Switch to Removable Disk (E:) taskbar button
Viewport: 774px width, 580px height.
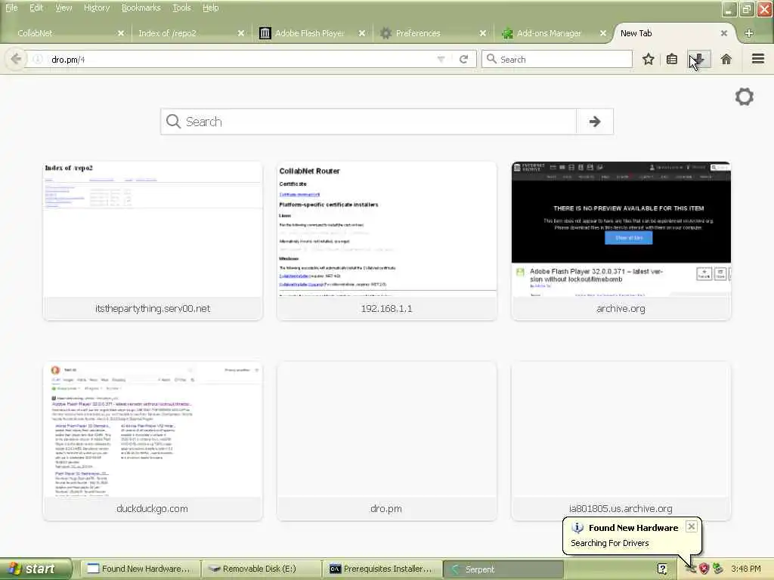click(x=262, y=569)
